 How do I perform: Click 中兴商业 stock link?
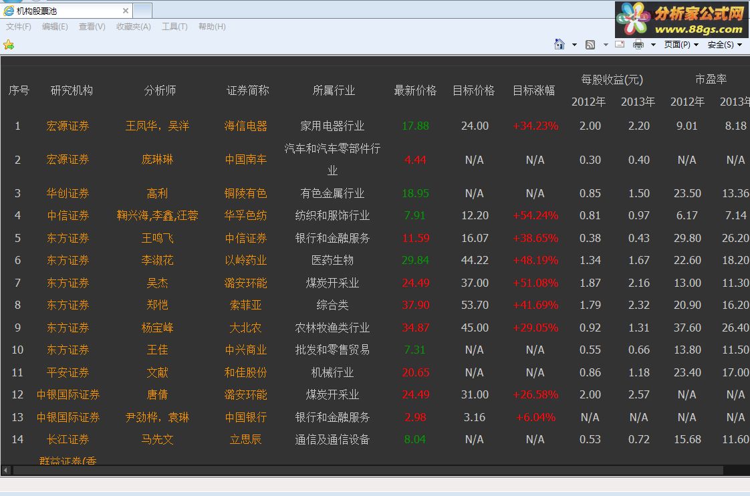coord(246,350)
